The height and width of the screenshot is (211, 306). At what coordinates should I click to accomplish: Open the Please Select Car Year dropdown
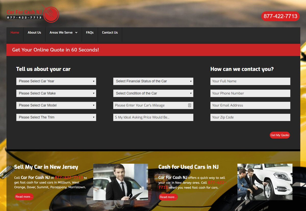(56, 81)
